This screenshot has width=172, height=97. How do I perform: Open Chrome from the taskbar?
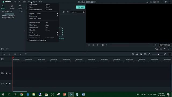point(21,95)
